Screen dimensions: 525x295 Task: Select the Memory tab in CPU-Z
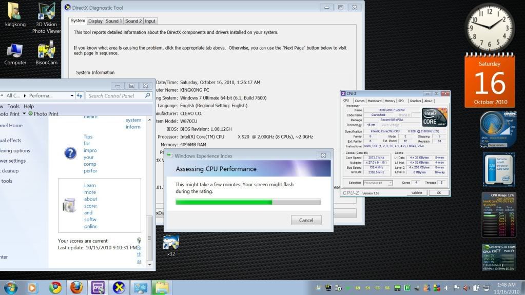point(390,101)
